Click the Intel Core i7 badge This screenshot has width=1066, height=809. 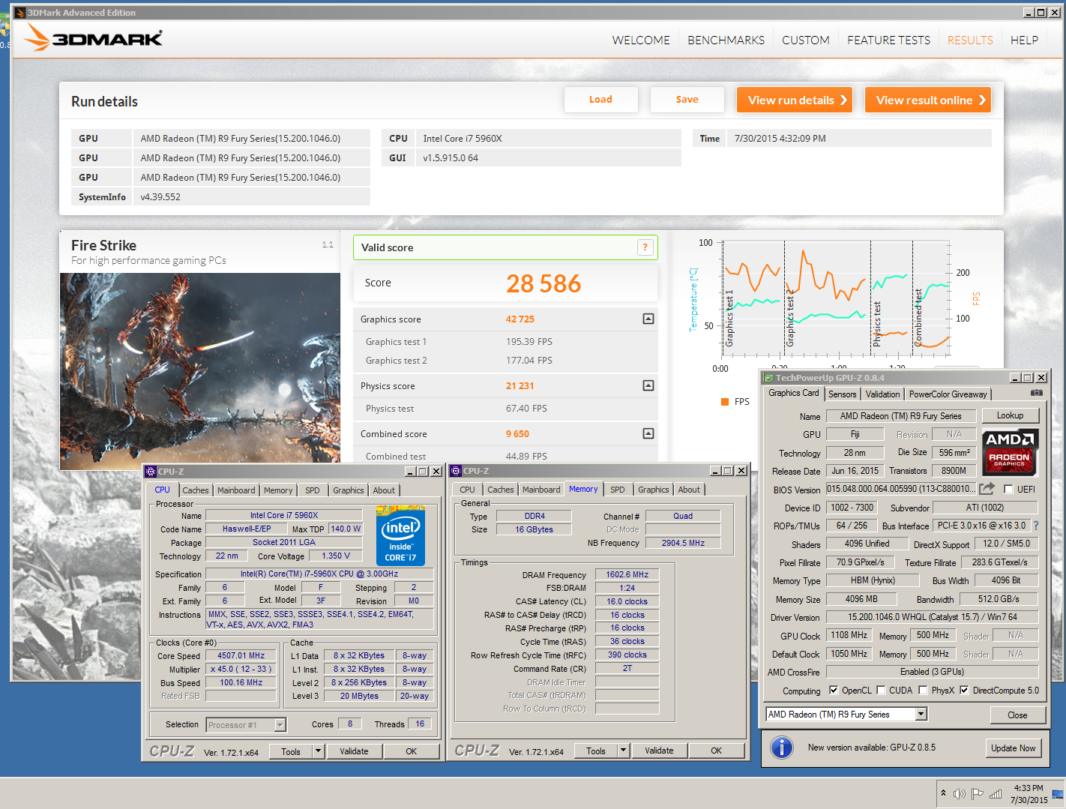click(x=400, y=537)
